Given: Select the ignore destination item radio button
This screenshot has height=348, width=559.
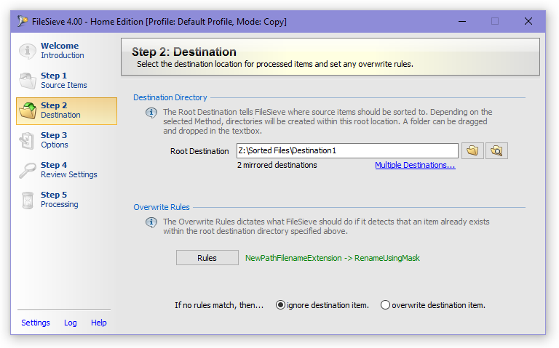Looking at the screenshot, I should pos(280,305).
